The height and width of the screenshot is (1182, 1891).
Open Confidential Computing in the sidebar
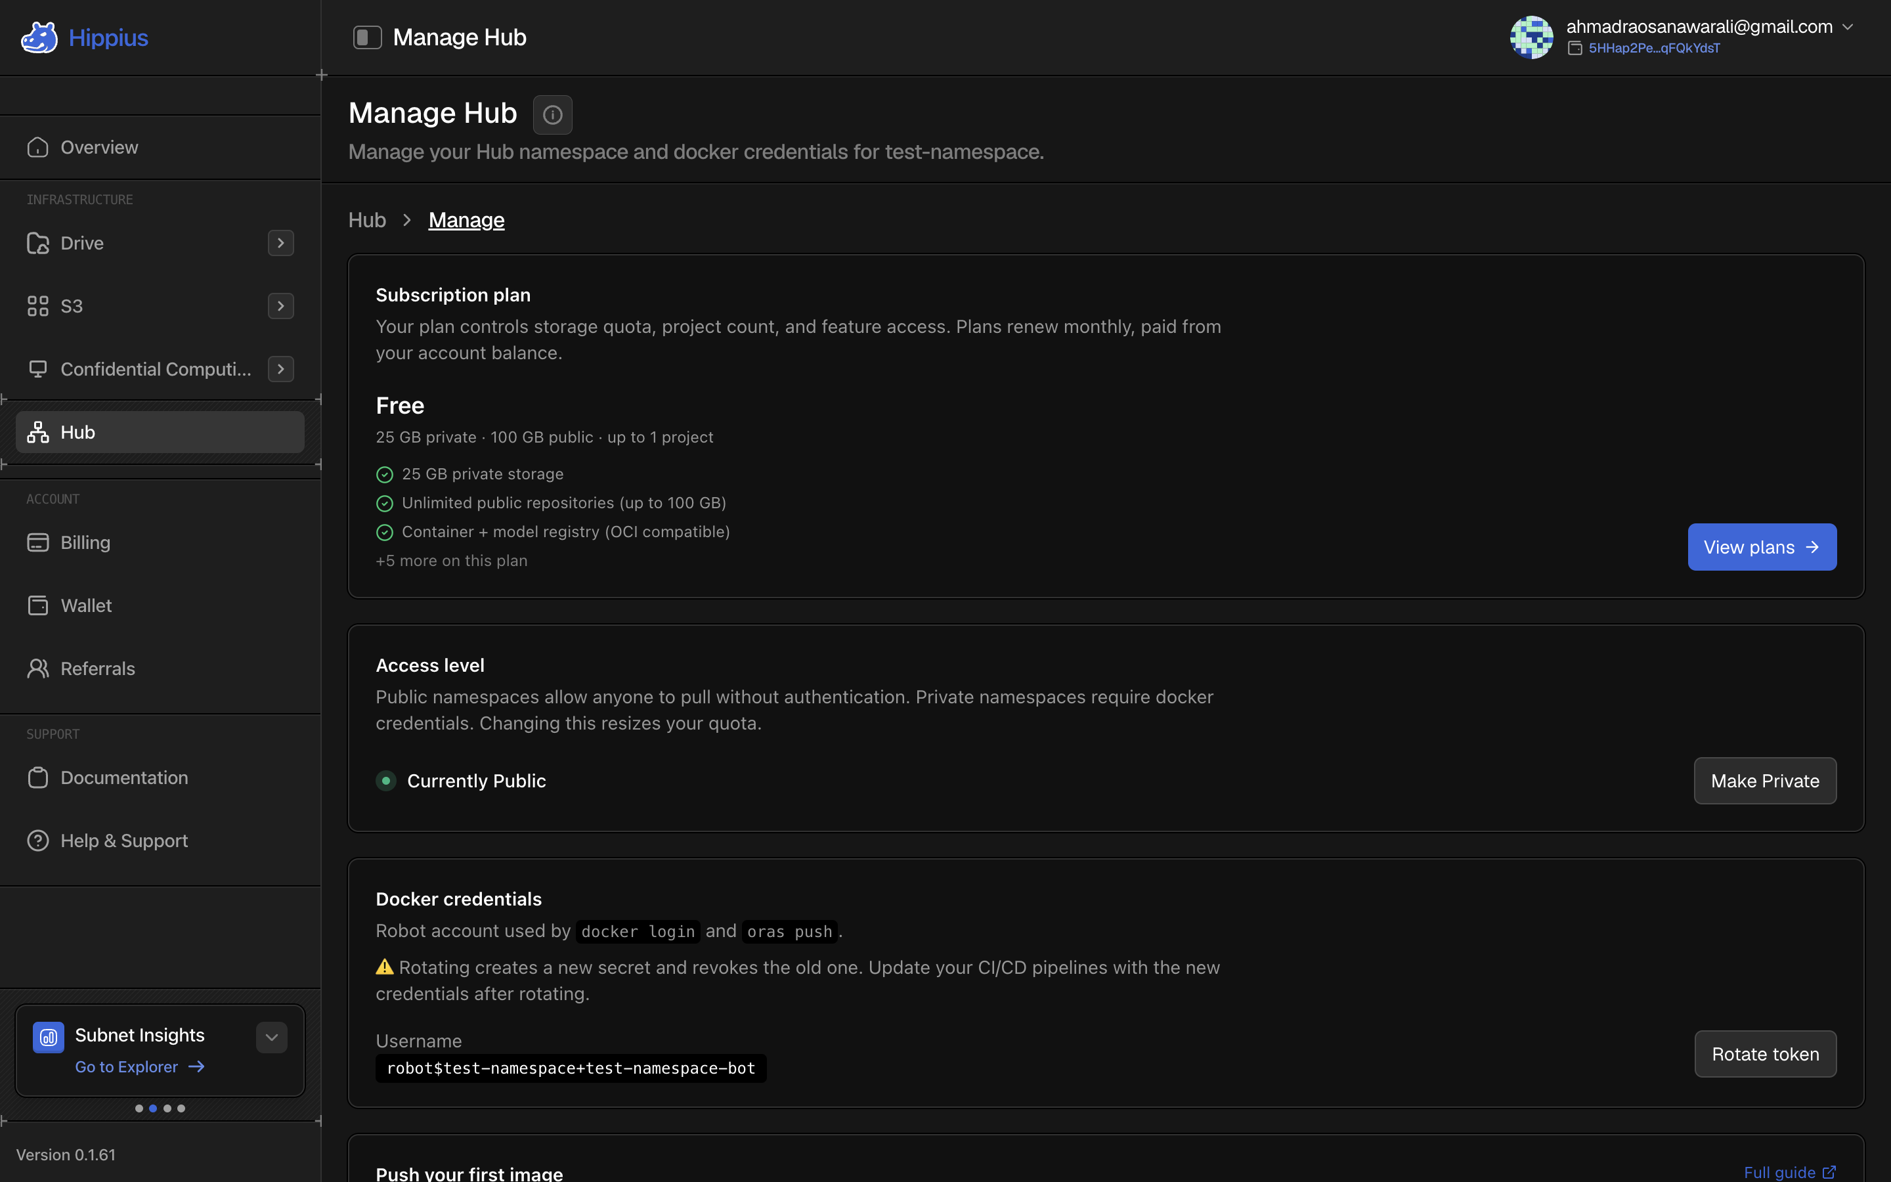coord(160,369)
